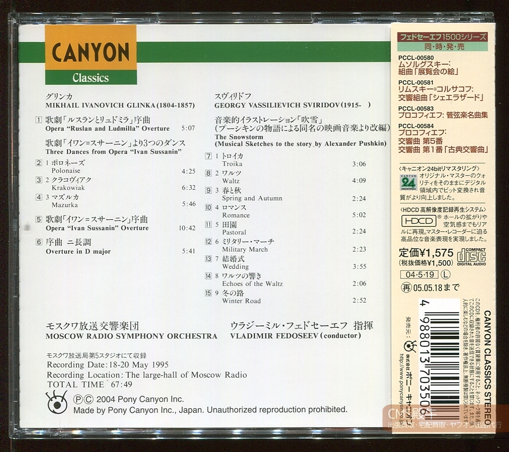Click the Waltz track with duration 4:09

pyautogui.click(x=231, y=181)
